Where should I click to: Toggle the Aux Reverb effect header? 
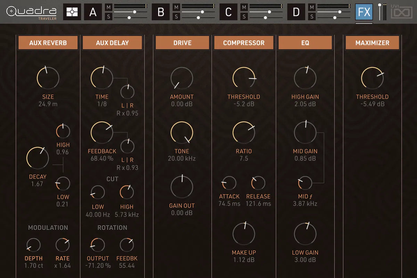pos(48,43)
